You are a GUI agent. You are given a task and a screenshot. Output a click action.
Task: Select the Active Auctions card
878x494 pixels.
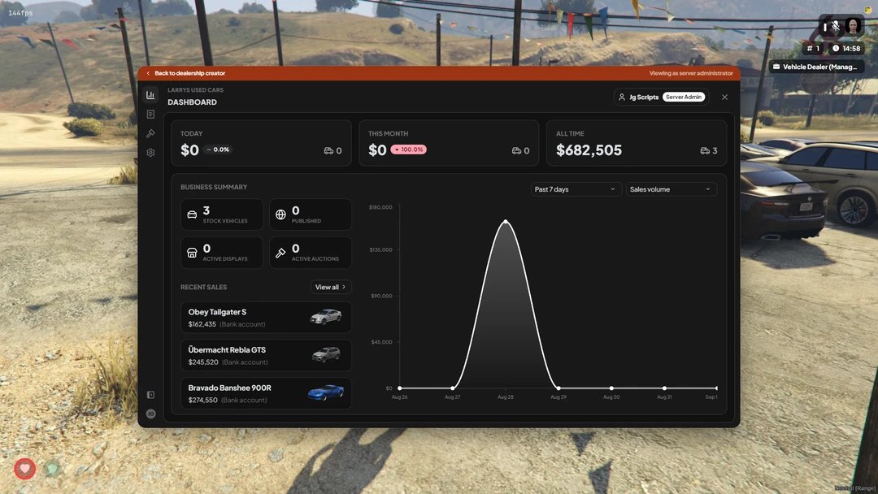click(x=311, y=253)
